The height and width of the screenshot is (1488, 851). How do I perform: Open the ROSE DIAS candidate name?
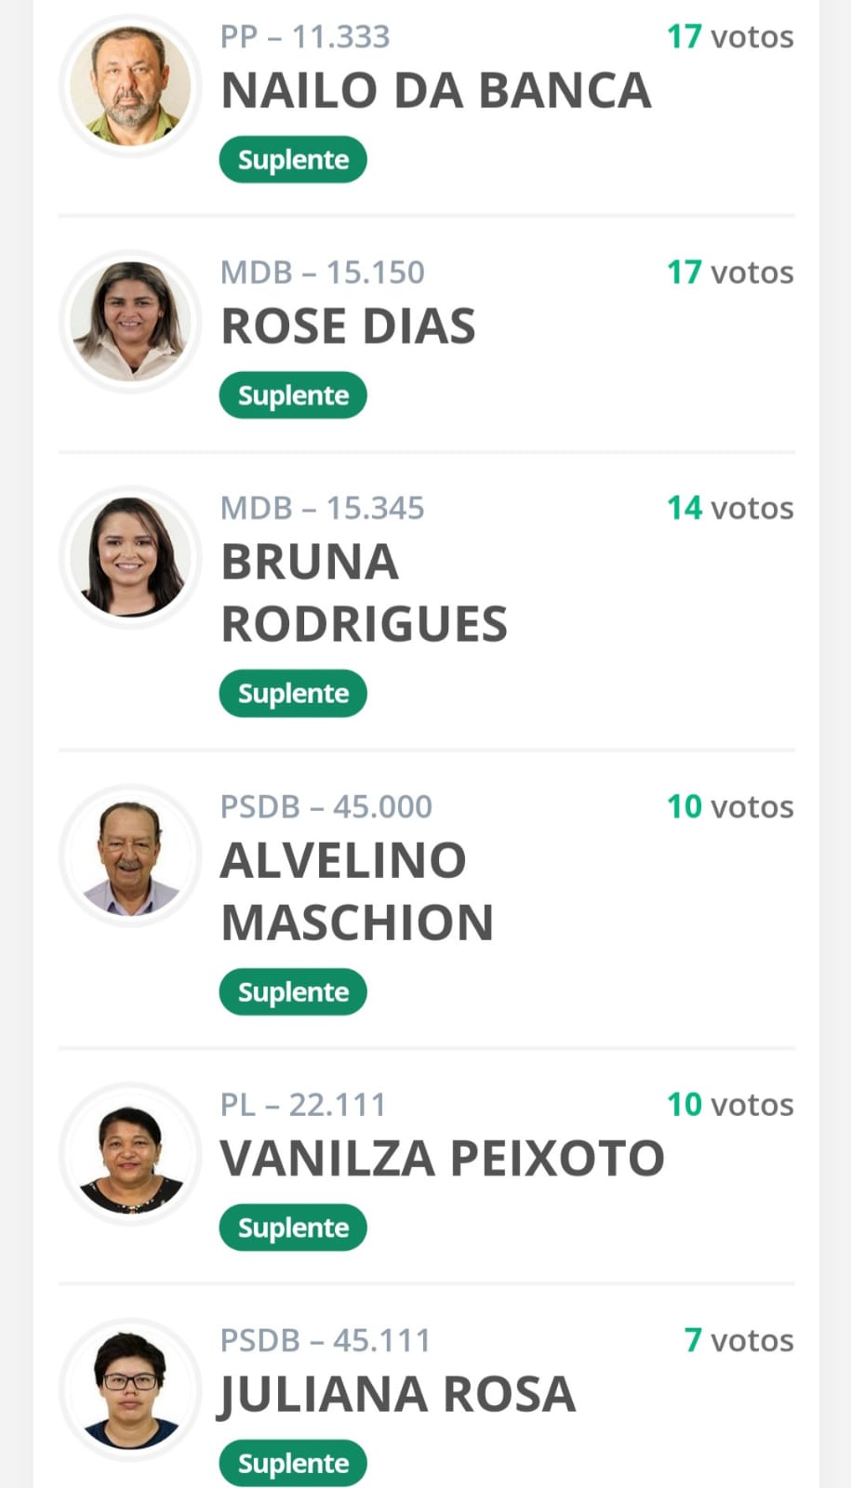tap(348, 326)
